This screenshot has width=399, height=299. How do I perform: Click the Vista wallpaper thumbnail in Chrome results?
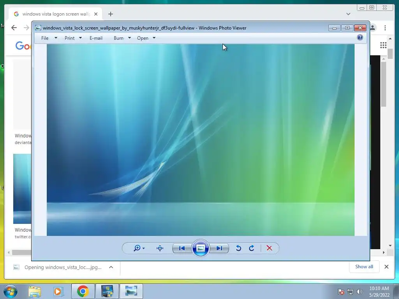click(22, 189)
